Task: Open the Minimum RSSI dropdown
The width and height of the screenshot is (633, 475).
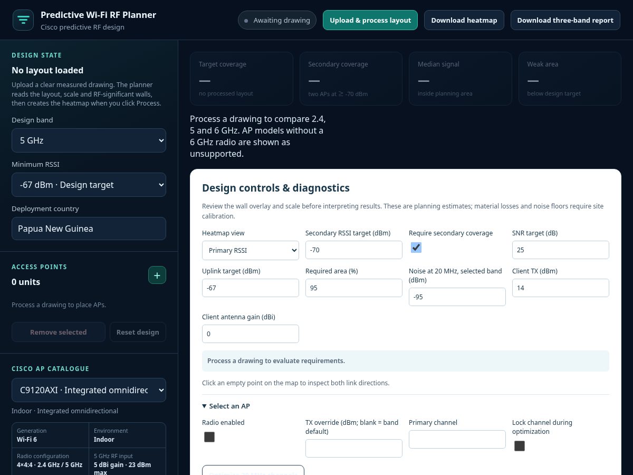Action: (x=89, y=185)
